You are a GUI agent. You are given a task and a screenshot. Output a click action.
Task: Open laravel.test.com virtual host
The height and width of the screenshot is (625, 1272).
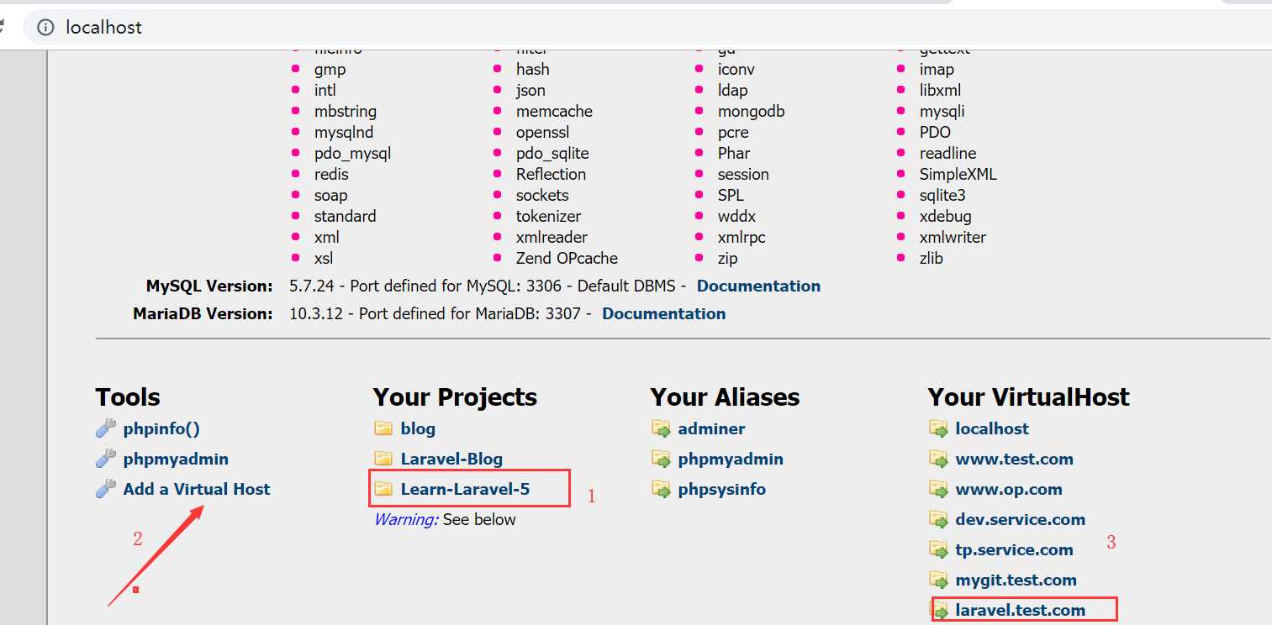click(x=1020, y=610)
